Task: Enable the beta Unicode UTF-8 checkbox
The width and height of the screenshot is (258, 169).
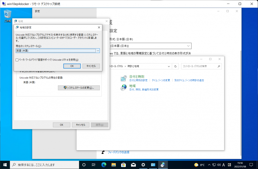Action: (x=17, y=60)
